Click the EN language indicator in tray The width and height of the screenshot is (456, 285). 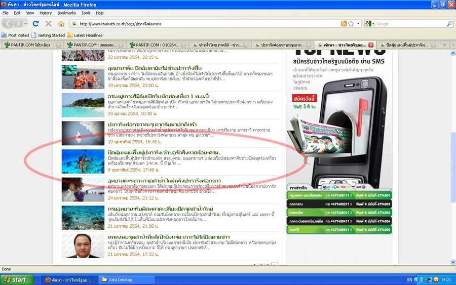(x=409, y=280)
